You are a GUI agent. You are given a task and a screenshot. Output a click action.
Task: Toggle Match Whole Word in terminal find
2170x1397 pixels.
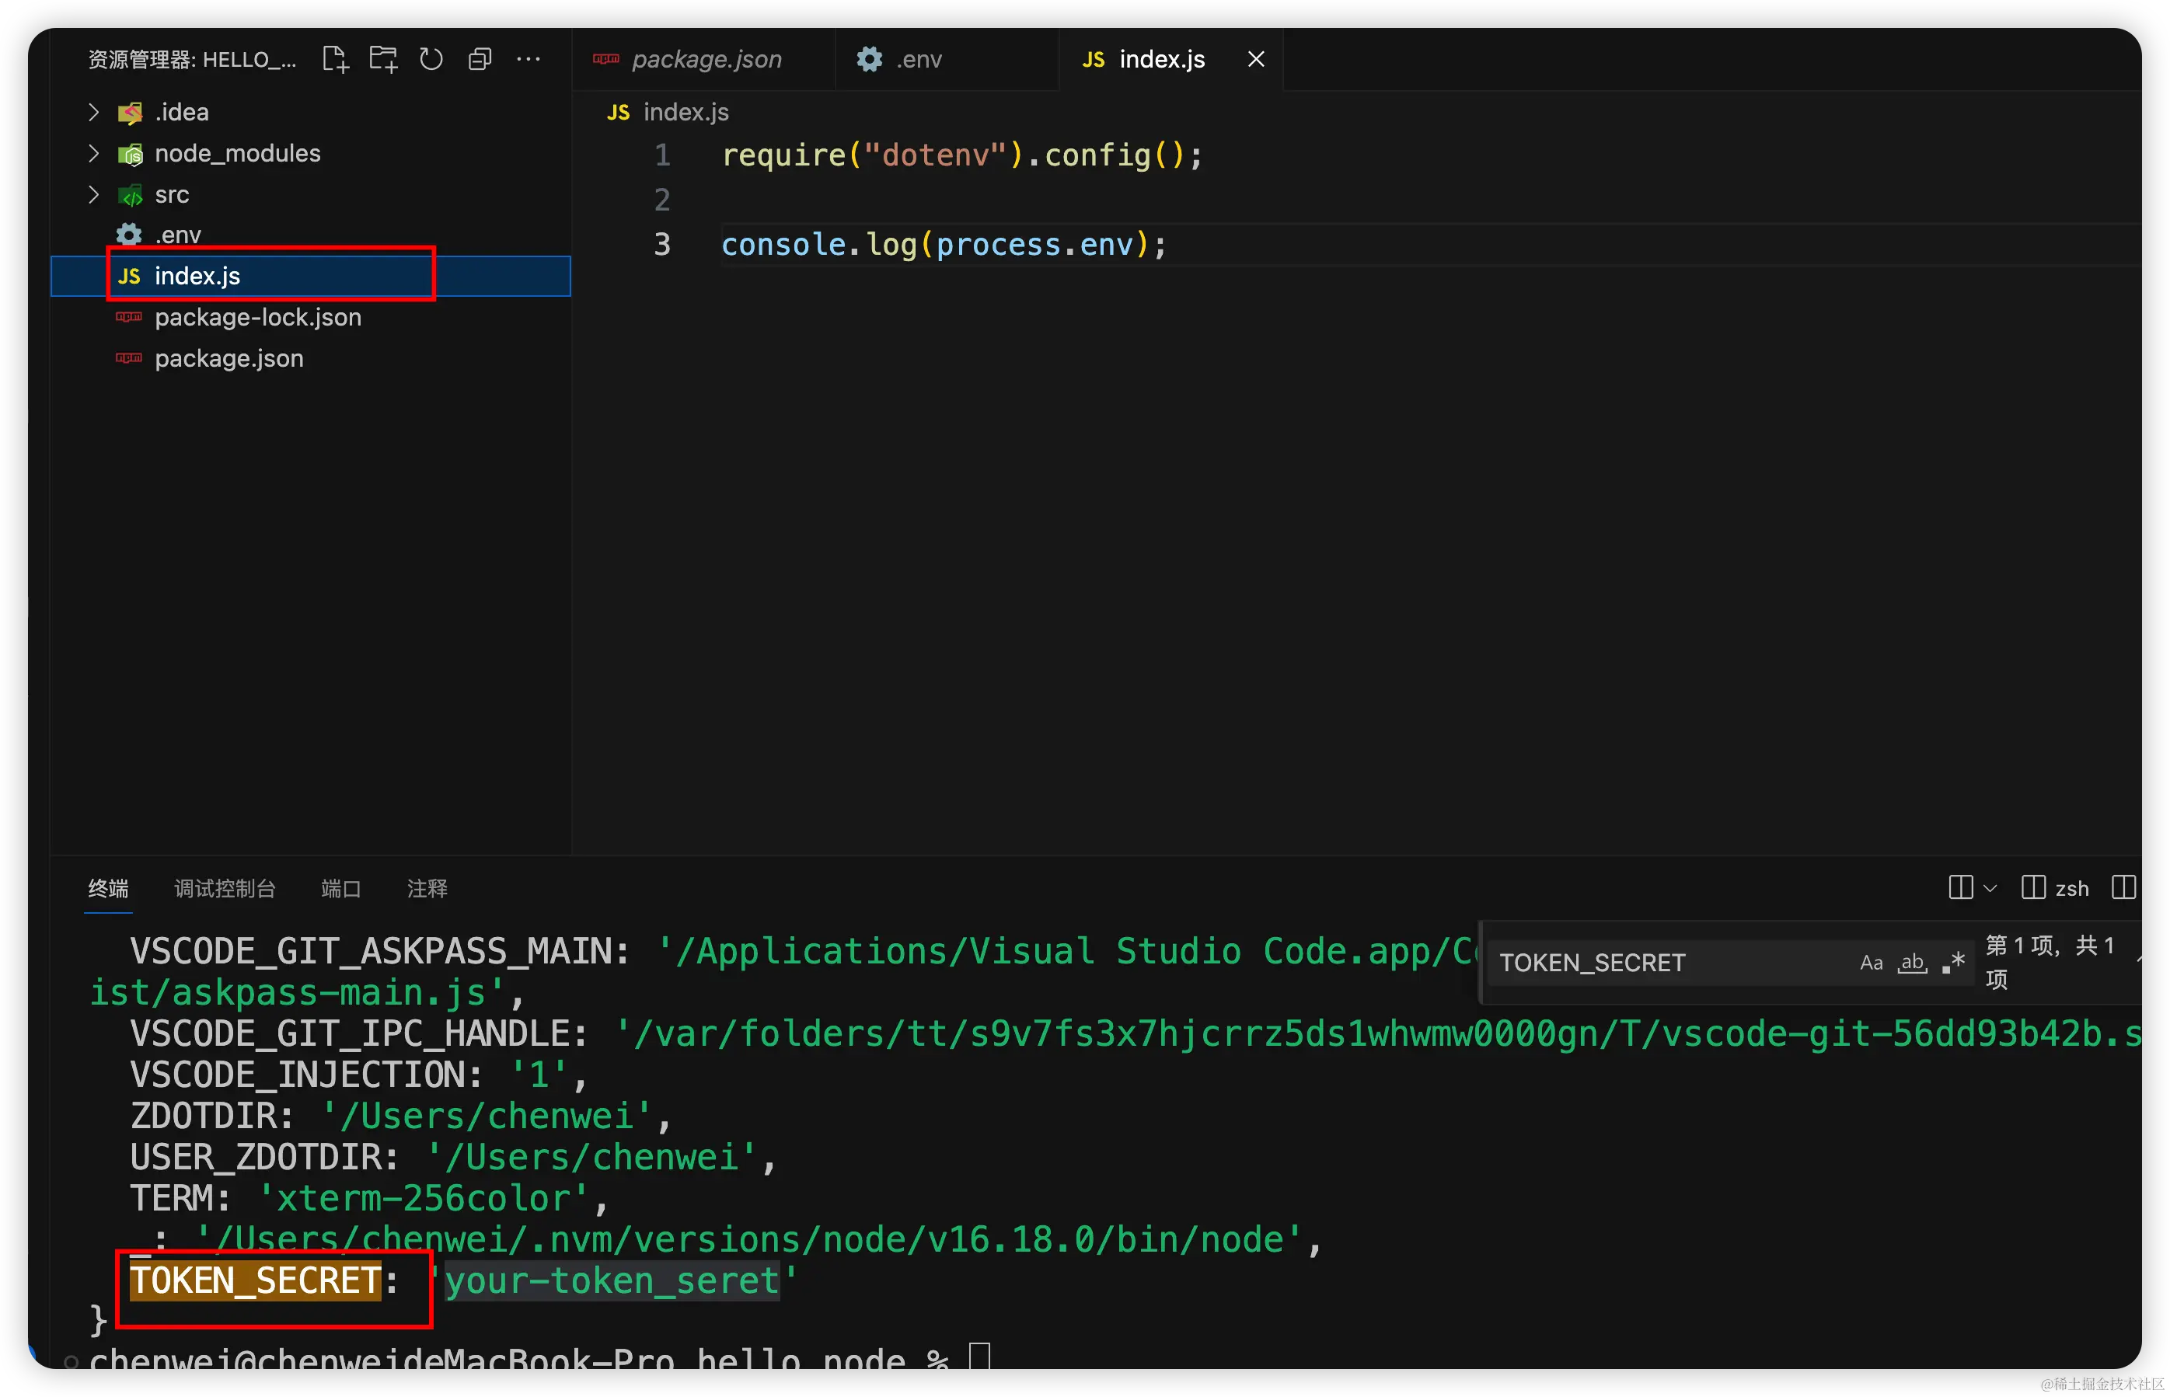(x=1913, y=963)
